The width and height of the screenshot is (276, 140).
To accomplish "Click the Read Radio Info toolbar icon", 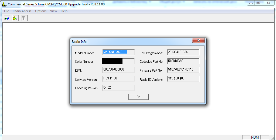I will coord(7,18).
